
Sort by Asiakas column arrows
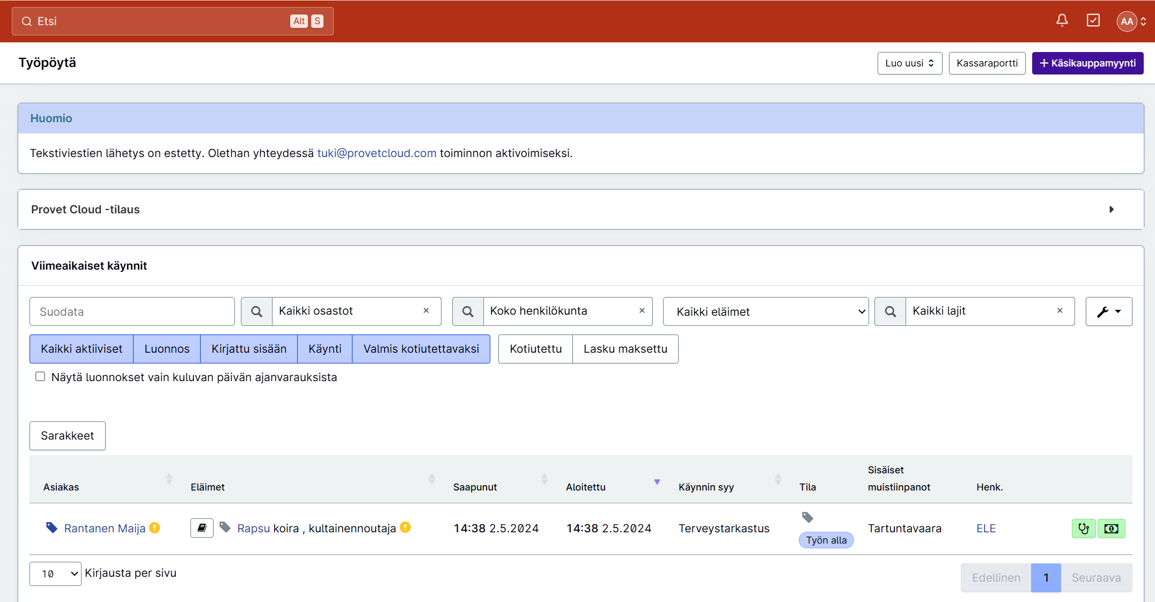tap(169, 479)
